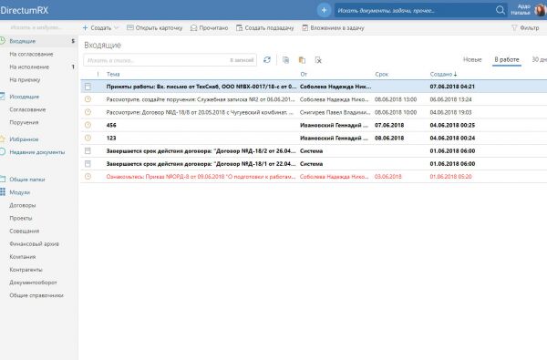The height and width of the screenshot is (360, 547).
Task: Open Контрагенты in sidebar
Action: point(26,269)
